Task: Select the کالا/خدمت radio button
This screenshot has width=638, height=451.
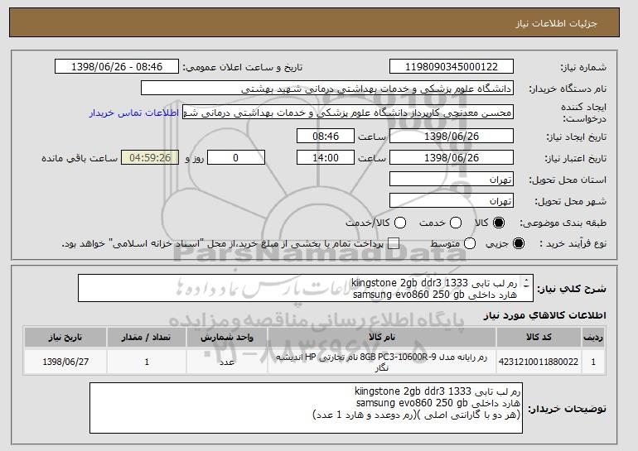Action: click(x=400, y=223)
